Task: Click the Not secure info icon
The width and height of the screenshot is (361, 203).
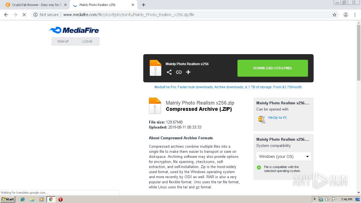Action: (x=36, y=15)
